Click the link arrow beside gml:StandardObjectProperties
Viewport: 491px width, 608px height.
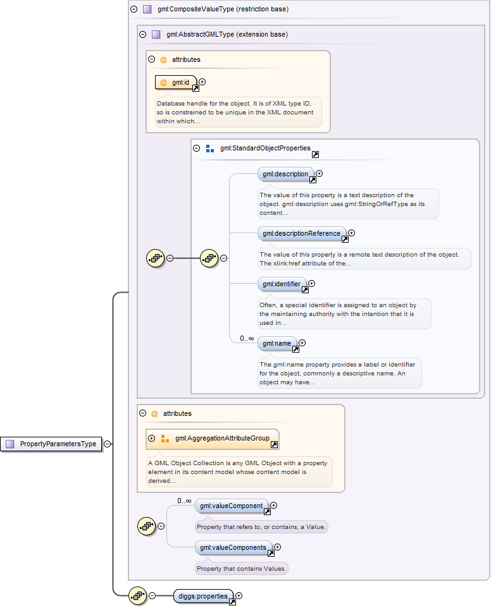(x=315, y=154)
